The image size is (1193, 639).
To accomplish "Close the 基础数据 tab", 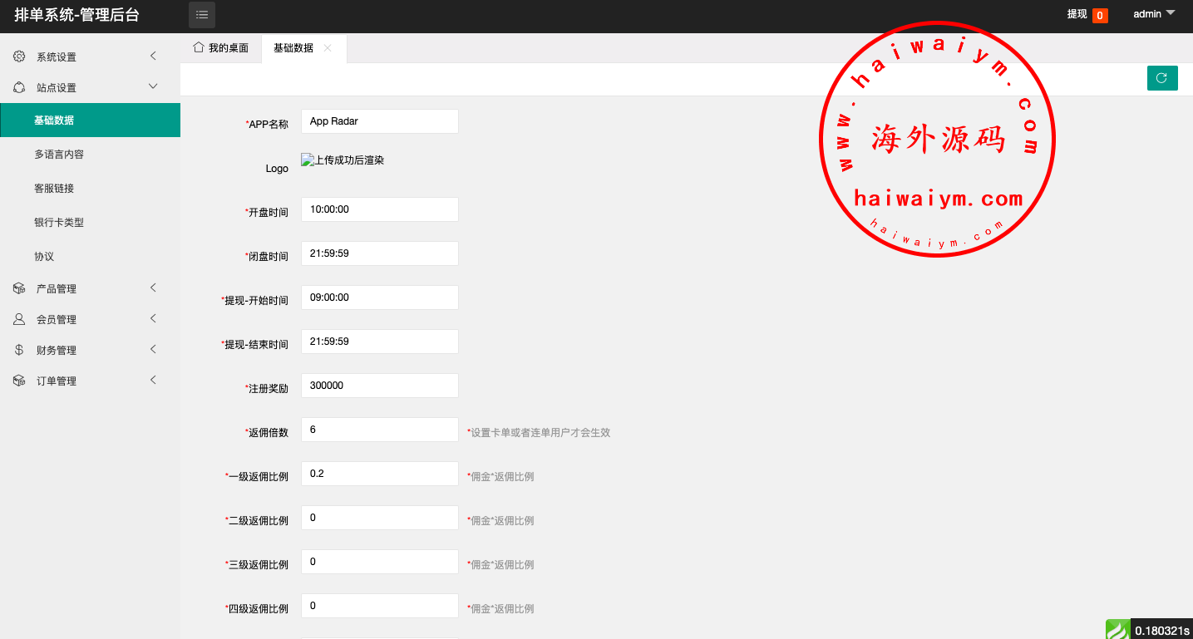I will coord(328,48).
